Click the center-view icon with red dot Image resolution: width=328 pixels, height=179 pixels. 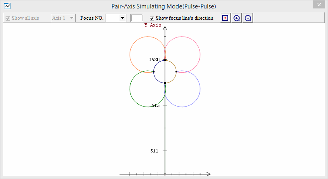pyautogui.click(x=225, y=18)
